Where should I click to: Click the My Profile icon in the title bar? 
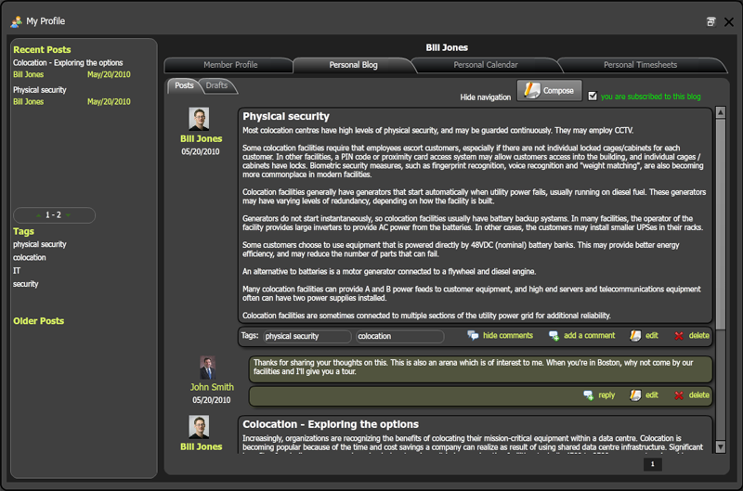17,20
